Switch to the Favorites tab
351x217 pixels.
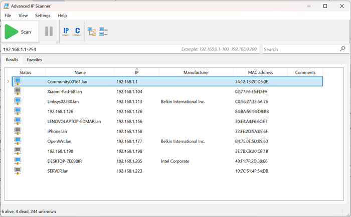(34, 60)
